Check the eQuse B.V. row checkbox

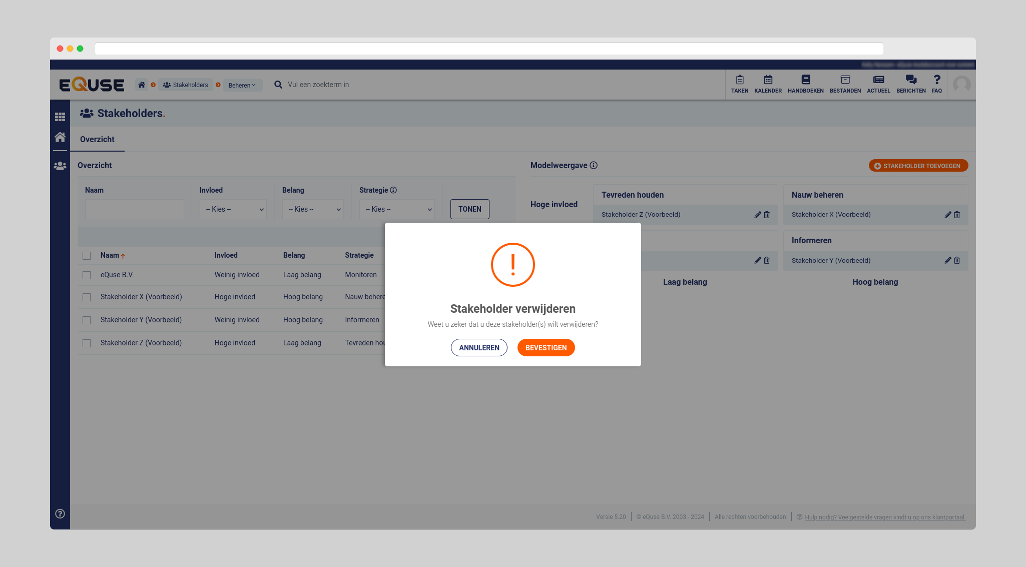pyautogui.click(x=87, y=275)
